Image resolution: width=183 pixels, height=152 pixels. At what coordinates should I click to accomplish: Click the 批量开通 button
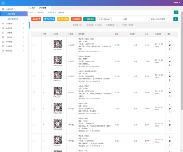click(x=36, y=19)
